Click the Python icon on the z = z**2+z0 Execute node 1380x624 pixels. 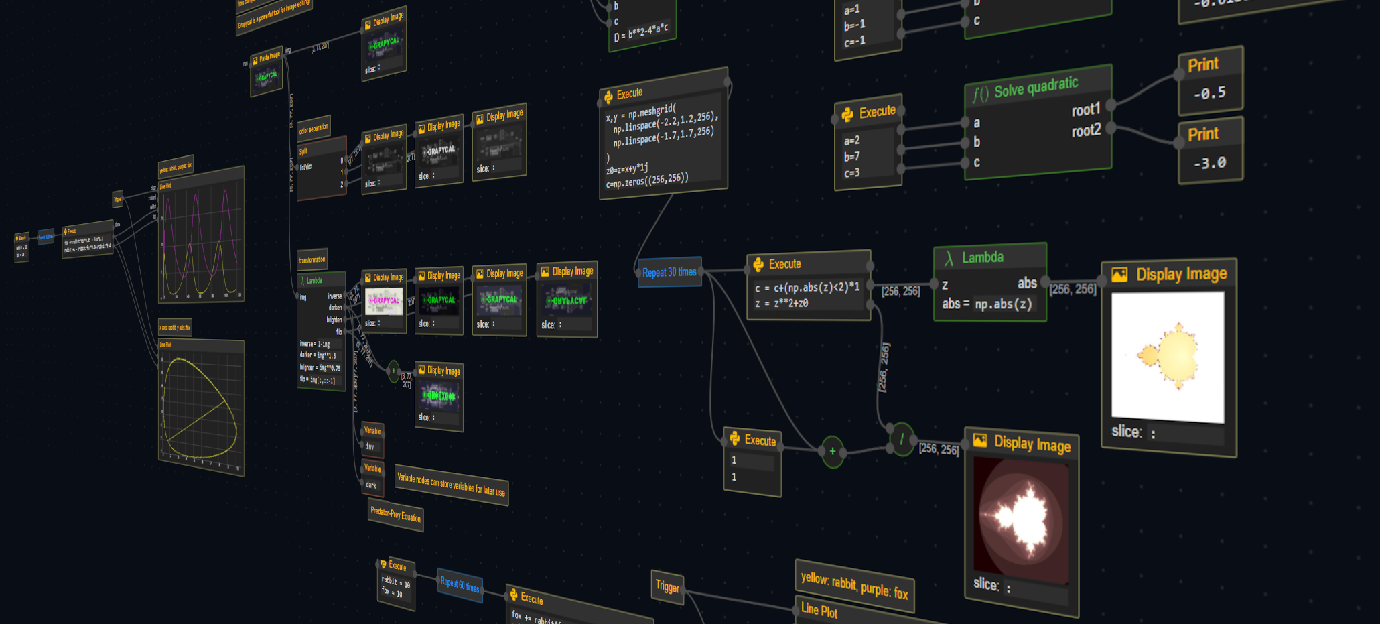coord(758,265)
